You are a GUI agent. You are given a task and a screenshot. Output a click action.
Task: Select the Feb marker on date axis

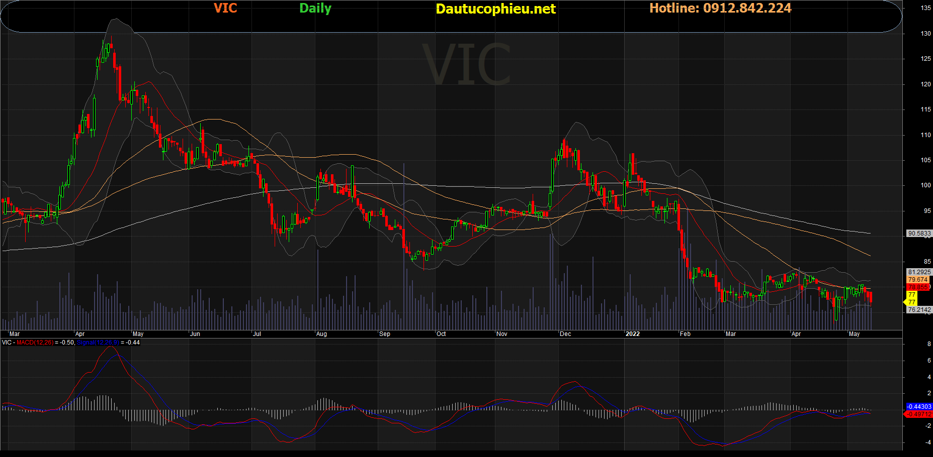685,334
